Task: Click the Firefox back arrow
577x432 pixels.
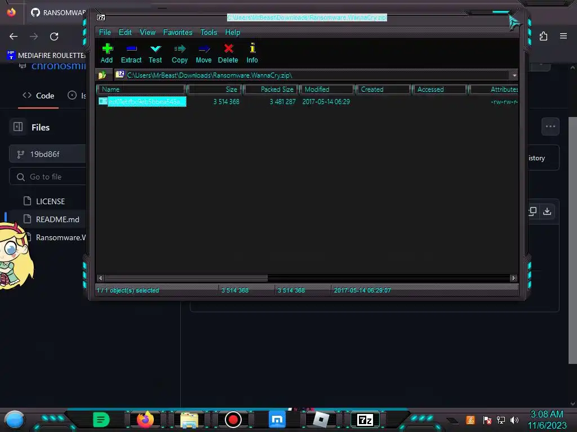Action: tap(14, 37)
